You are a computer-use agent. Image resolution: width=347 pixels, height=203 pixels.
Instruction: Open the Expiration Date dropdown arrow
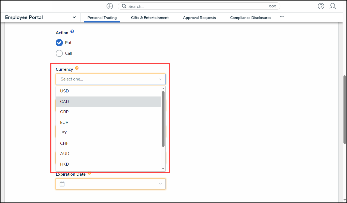(160, 184)
